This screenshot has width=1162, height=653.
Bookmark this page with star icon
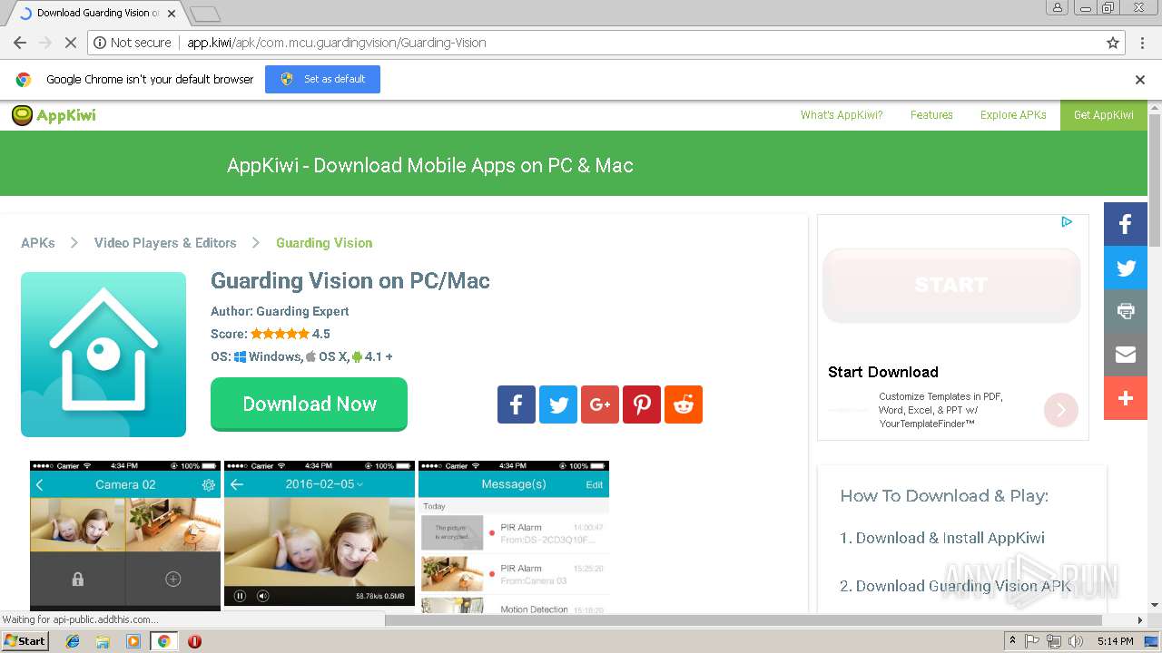point(1113,43)
